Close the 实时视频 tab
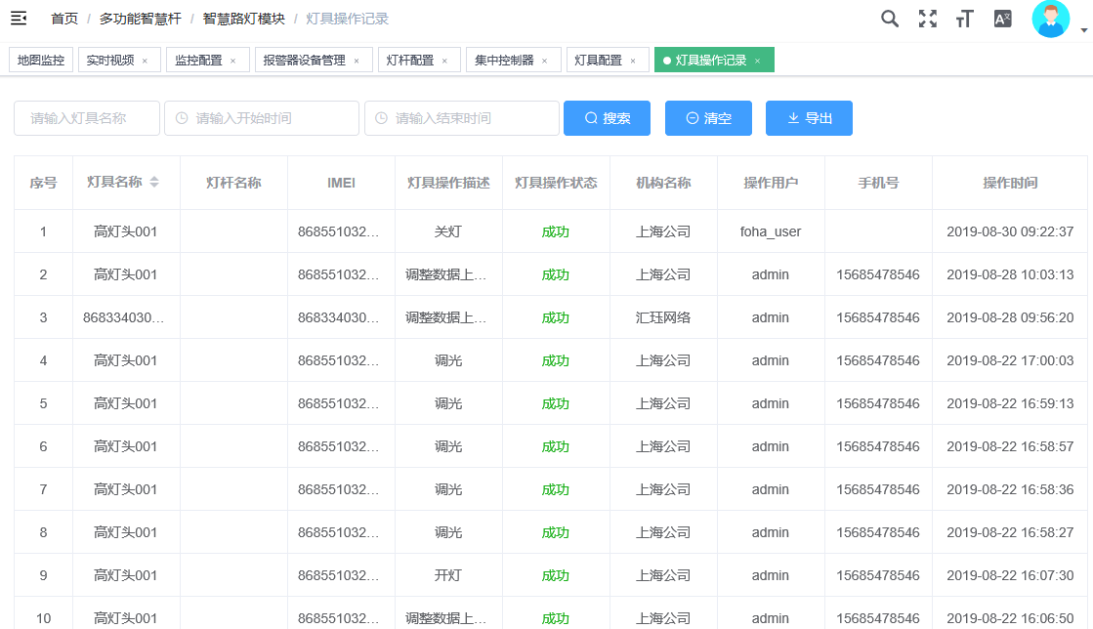The image size is (1093, 629). click(145, 61)
